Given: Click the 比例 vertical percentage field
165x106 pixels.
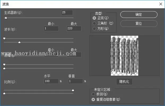Looking at the screenshot, I should tap(75, 81).
